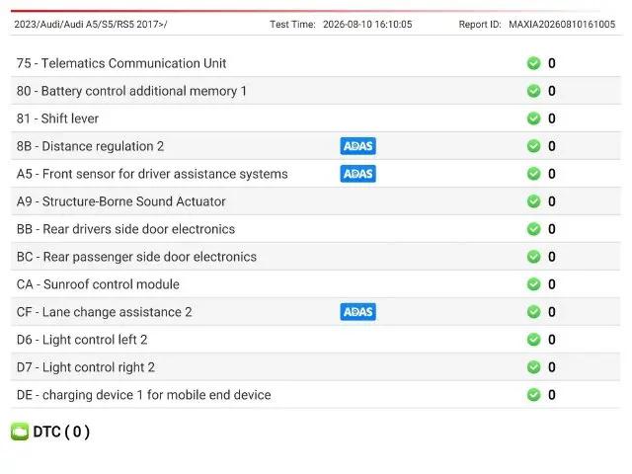
Task: Click green DTC folder icon
Action: [x=20, y=432]
